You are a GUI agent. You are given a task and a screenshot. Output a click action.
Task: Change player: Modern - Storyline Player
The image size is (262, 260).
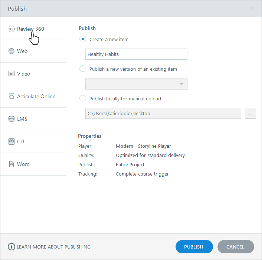point(143,146)
